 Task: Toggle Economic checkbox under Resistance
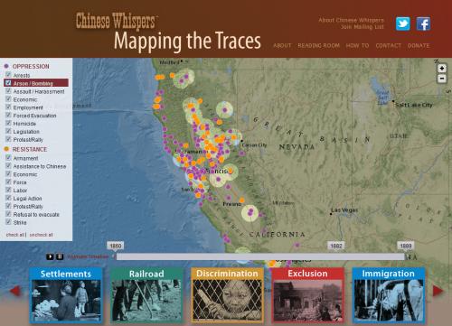click(x=8, y=174)
